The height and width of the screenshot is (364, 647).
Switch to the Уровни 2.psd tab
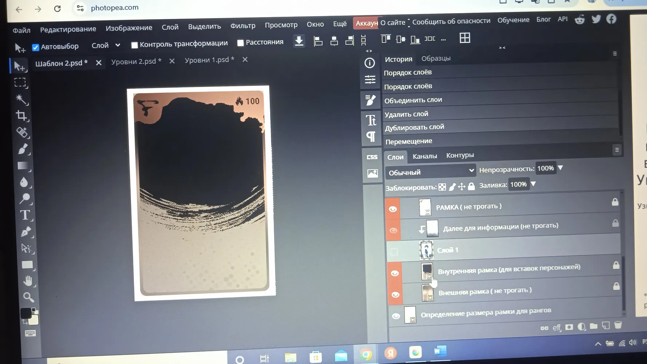pos(136,62)
